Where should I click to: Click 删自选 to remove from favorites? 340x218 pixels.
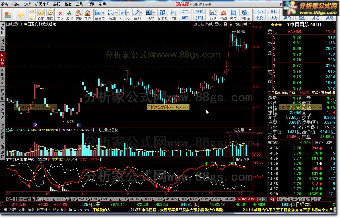[199, 24]
